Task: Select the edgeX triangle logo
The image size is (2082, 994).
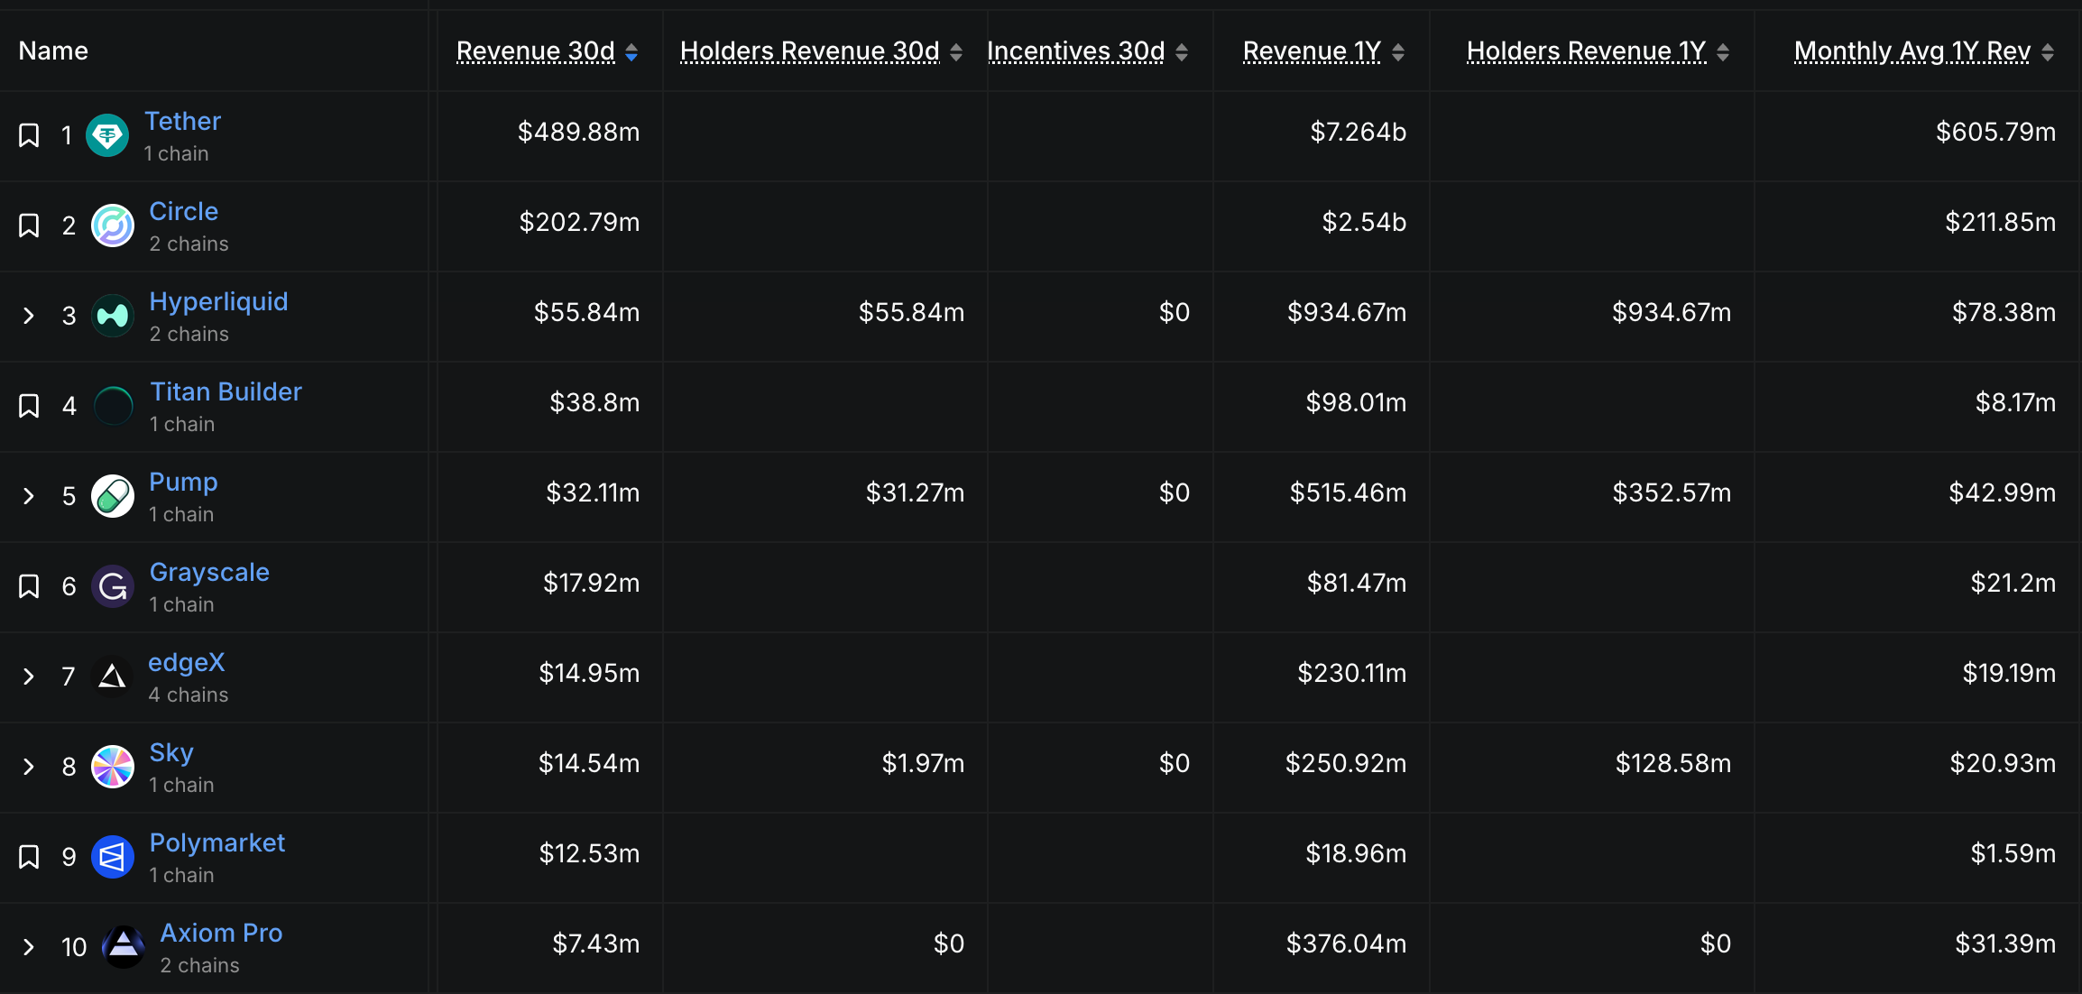Action: point(112,676)
